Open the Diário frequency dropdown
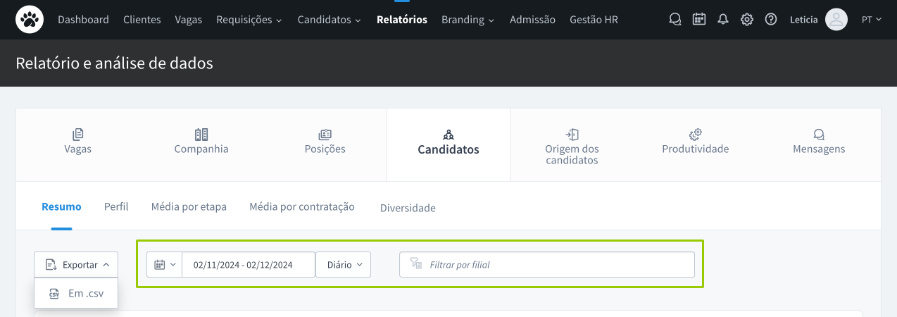 coord(343,265)
